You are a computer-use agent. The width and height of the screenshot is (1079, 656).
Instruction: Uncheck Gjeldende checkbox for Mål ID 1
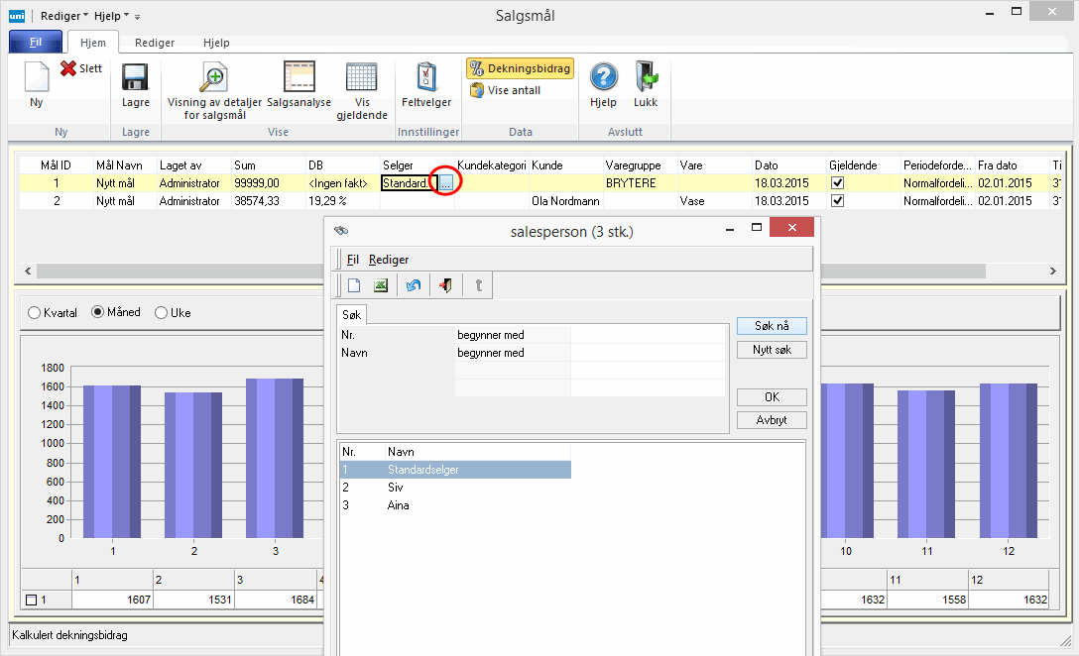pos(838,183)
